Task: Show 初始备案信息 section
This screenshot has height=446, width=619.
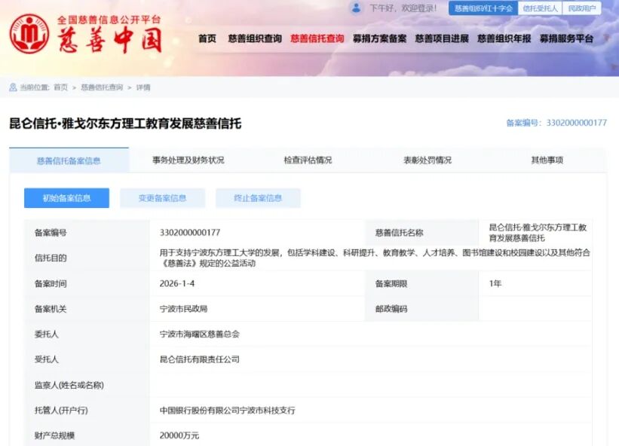Action: point(66,198)
